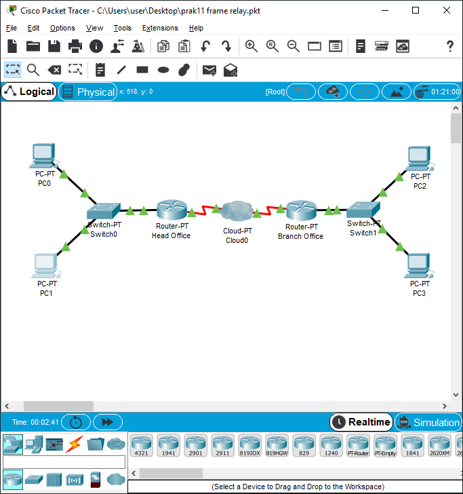
Task: Activate the Inspect magnifier tool
Action: [33, 70]
